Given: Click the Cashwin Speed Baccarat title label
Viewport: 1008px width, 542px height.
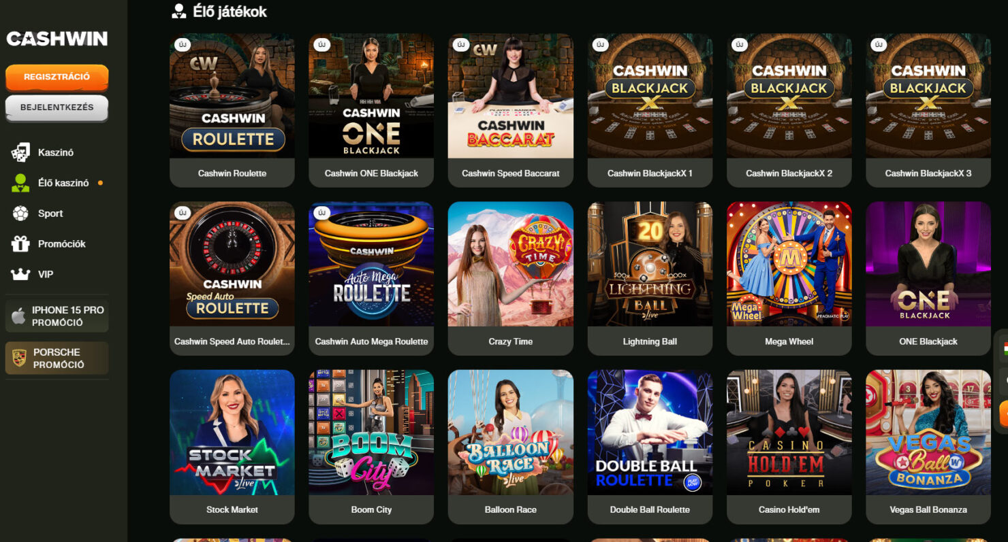Looking at the screenshot, I should pos(511,173).
